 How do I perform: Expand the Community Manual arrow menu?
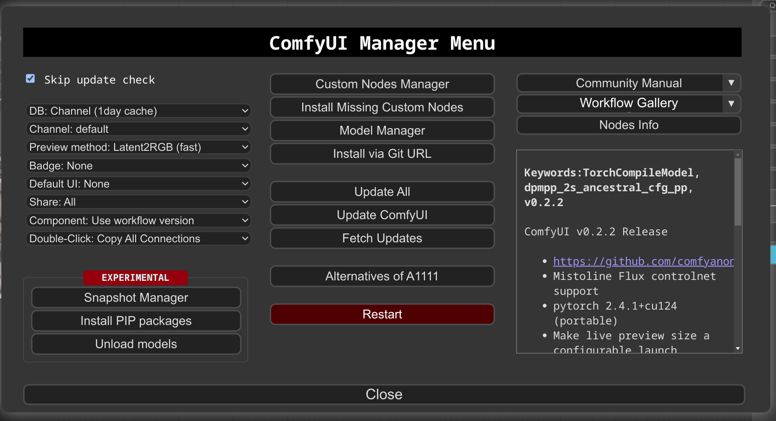click(x=731, y=83)
